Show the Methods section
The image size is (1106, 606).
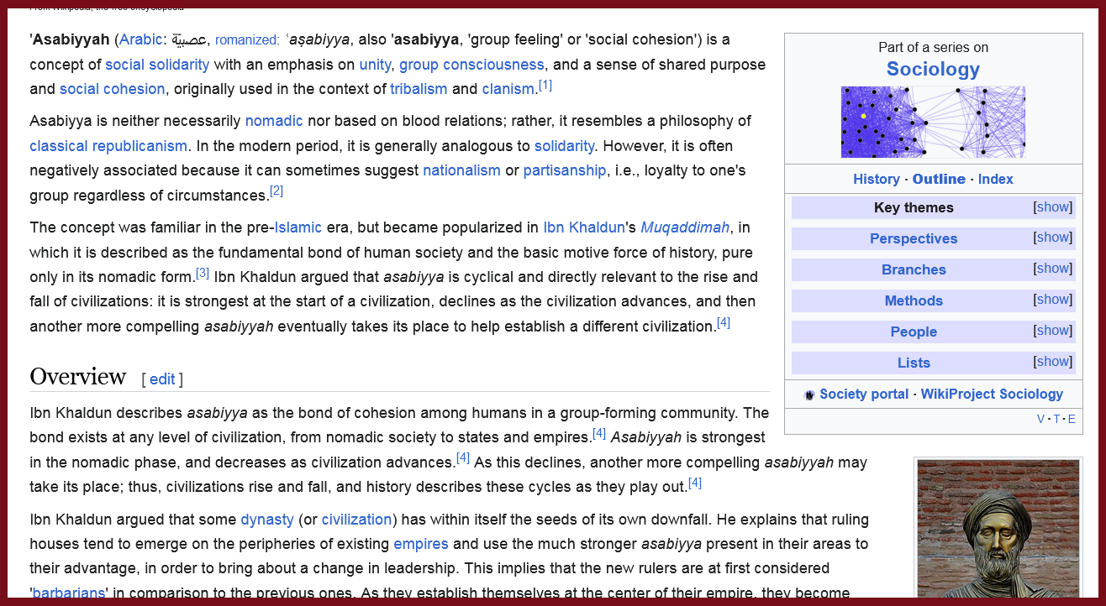pyautogui.click(x=1052, y=300)
